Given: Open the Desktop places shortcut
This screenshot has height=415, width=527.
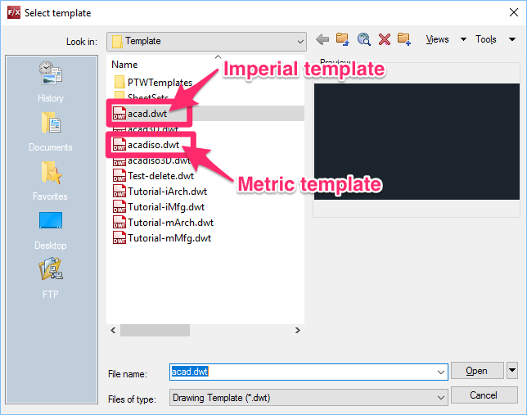Looking at the screenshot, I should [51, 230].
